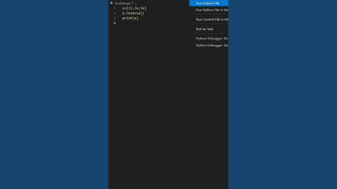Screen dimensions: 337x189
Task: Click the variable x on line 1
Action: [123, 8]
